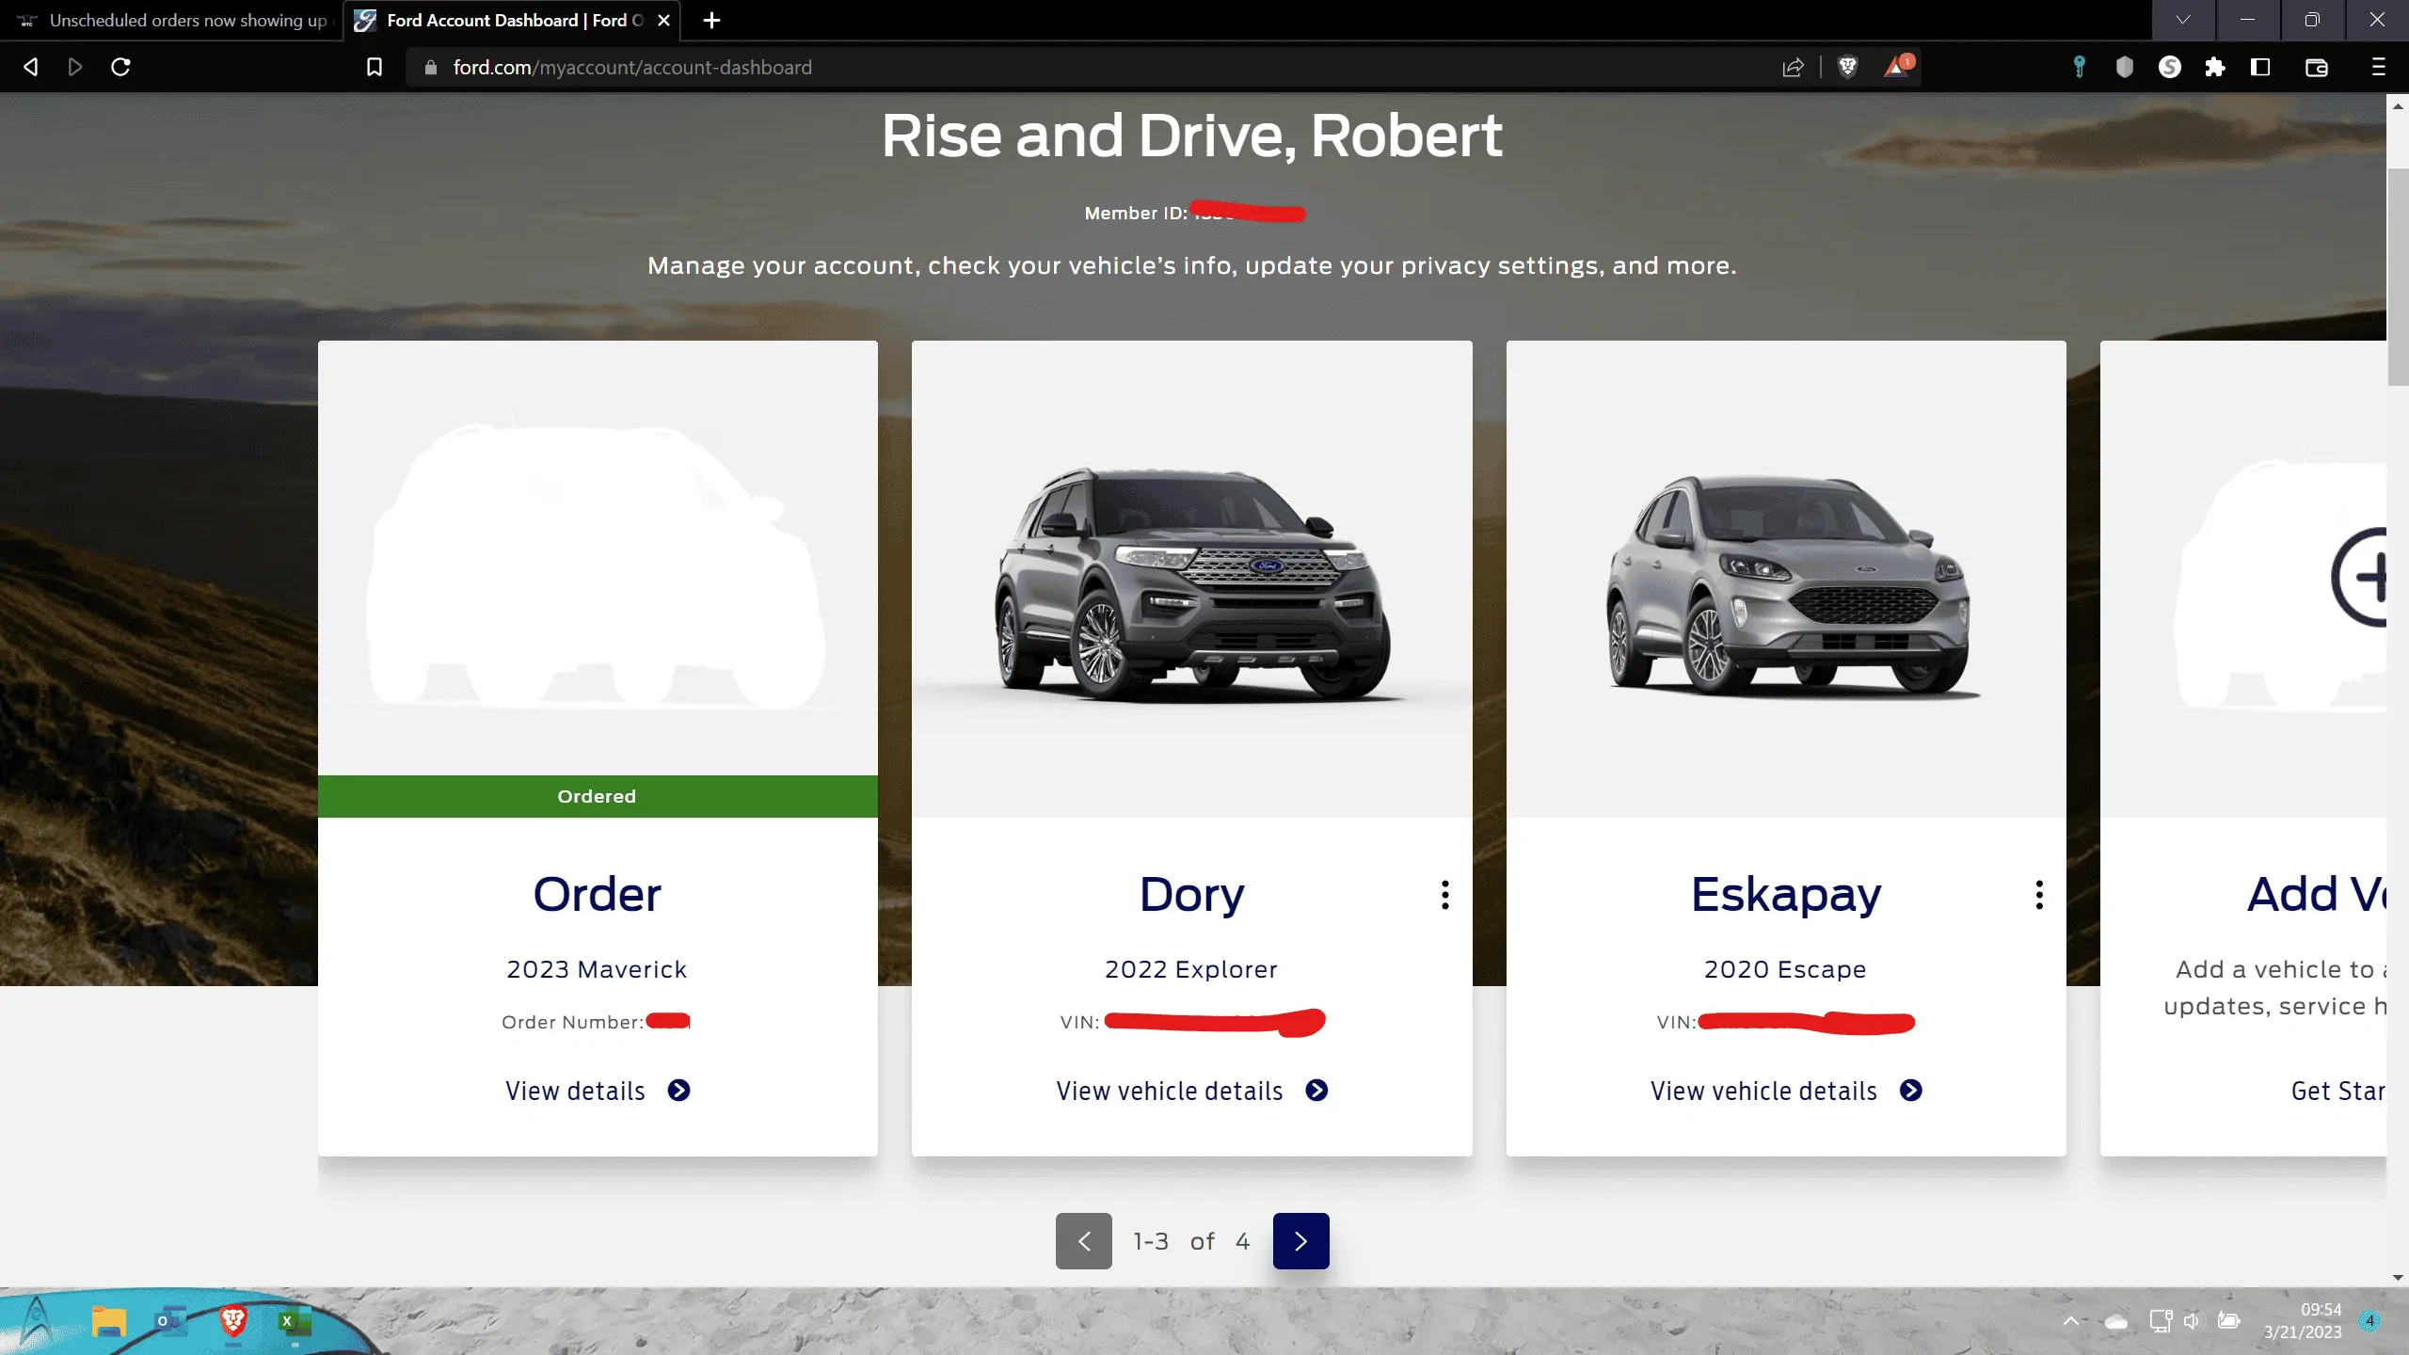Viewport: 2409px width, 1355px height.
Task: Open Excel from the taskbar
Action: tap(294, 1321)
